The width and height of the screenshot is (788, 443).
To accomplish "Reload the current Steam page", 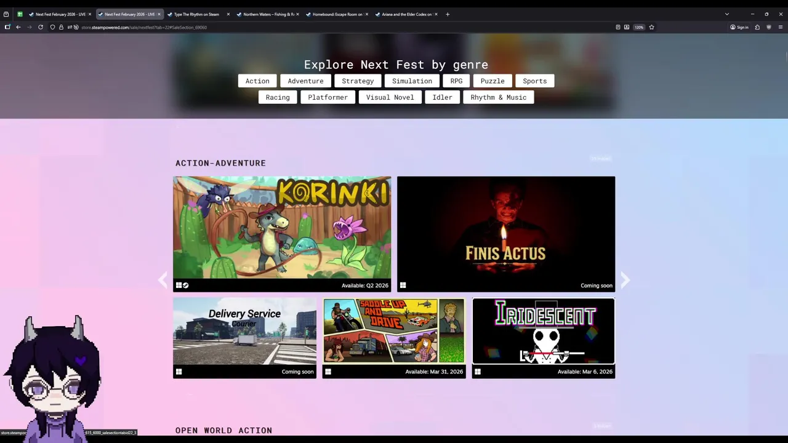I will 41,27.
